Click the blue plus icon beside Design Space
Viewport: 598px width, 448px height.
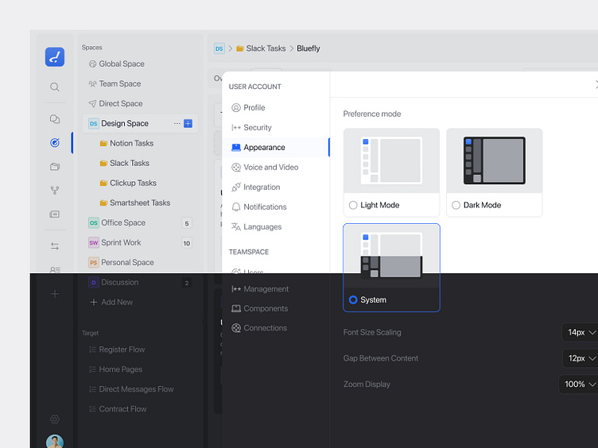pos(188,123)
